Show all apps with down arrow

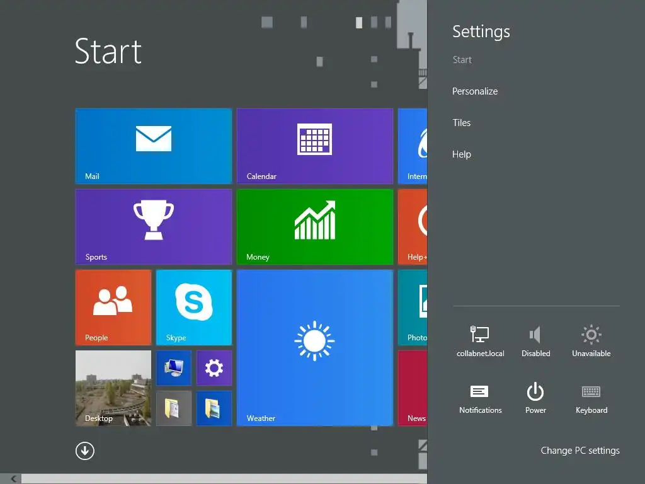[85, 451]
